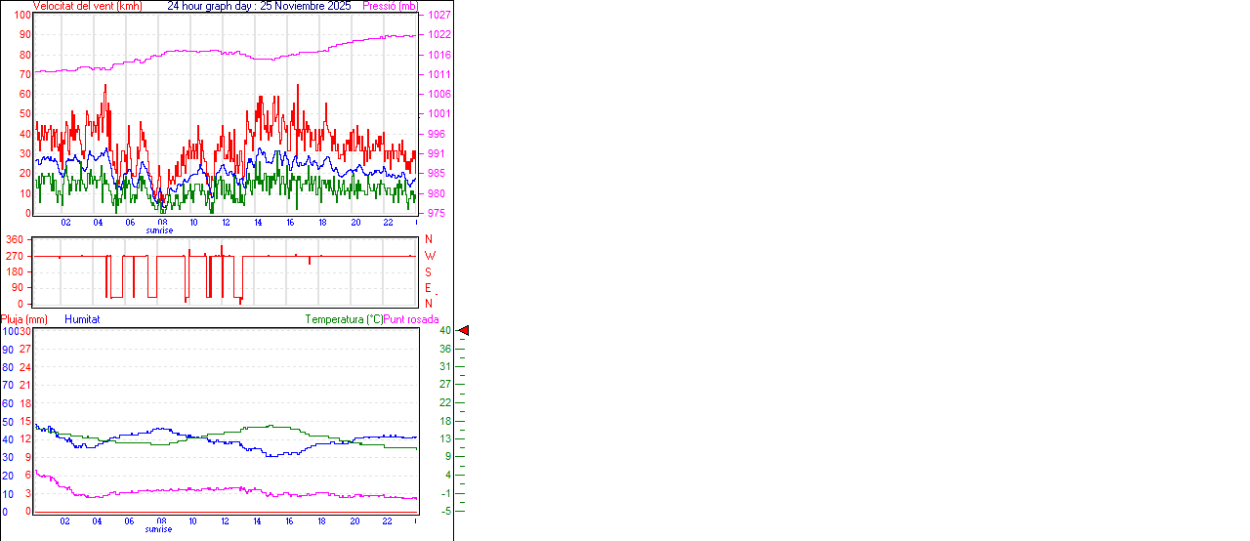This screenshot has width=1250, height=541.
Task: Click the 'Punt rosada' legend label
Action: pyautogui.click(x=411, y=319)
